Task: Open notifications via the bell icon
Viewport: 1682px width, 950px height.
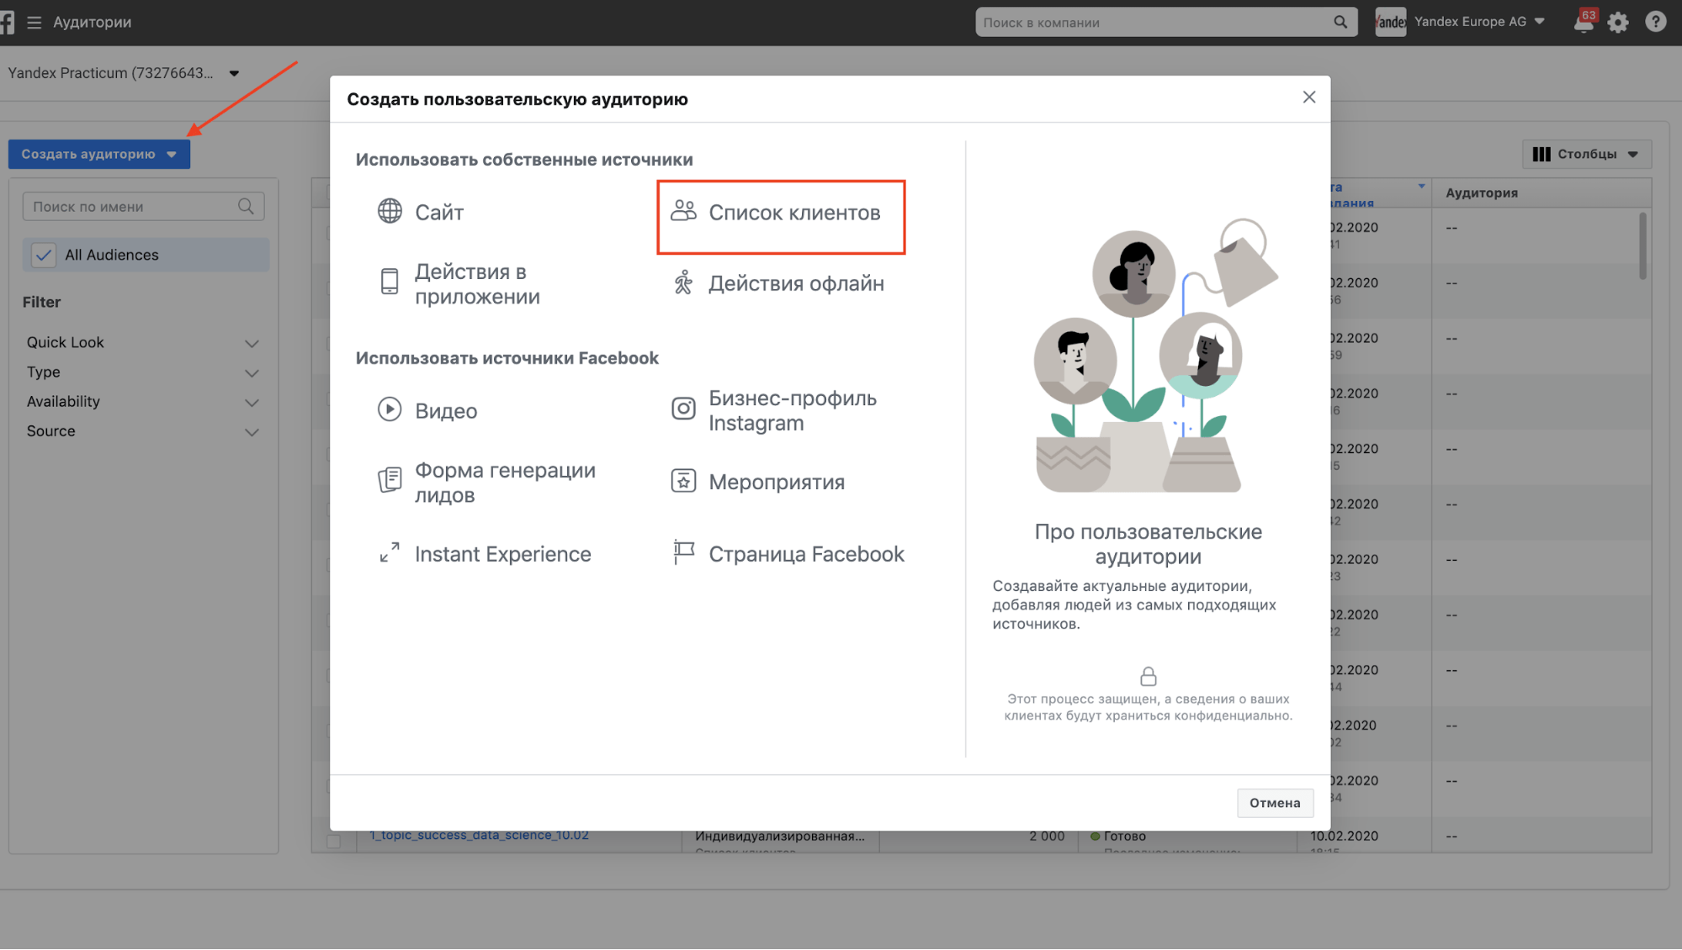Action: [x=1583, y=22]
